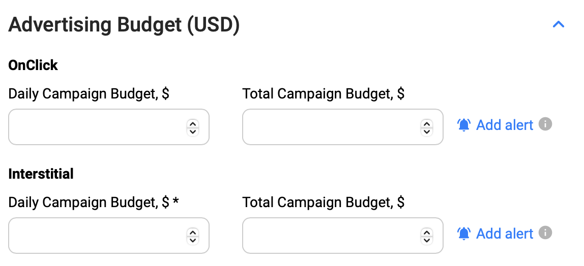Click the bell icon in the OnClick row
Screen dimensions: 584x266
[x=464, y=125]
